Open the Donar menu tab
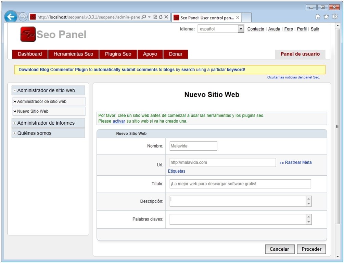This screenshot has width=344, height=263. (x=176, y=54)
